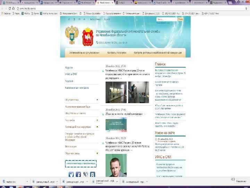This screenshot has height=188, width=250.
Task: Open Стандарт развития конкуренции sidebar link
Action: [x=80, y=137]
